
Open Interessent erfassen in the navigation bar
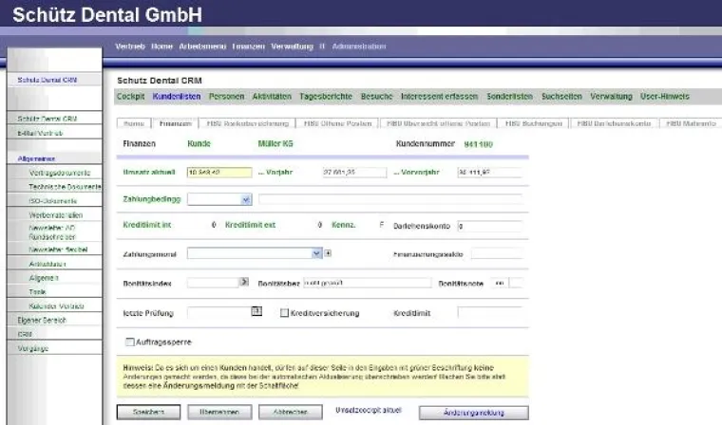(439, 97)
